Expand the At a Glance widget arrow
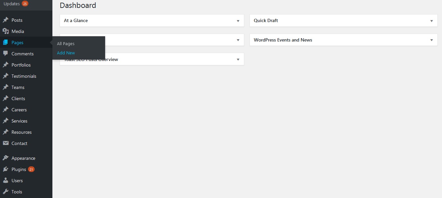The image size is (442, 198). pos(238,21)
